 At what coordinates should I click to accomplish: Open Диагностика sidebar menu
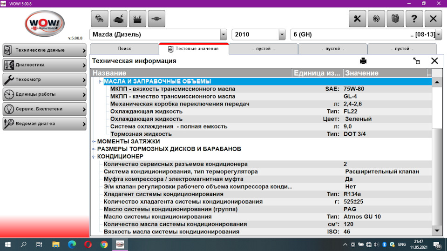pos(45,65)
